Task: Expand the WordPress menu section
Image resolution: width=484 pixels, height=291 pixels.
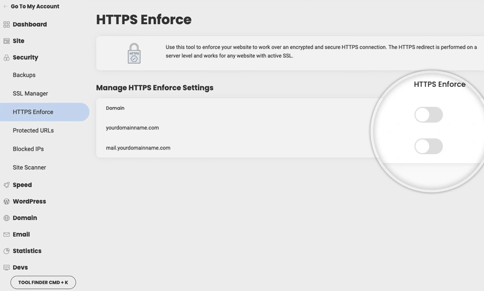Action: coord(29,202)
